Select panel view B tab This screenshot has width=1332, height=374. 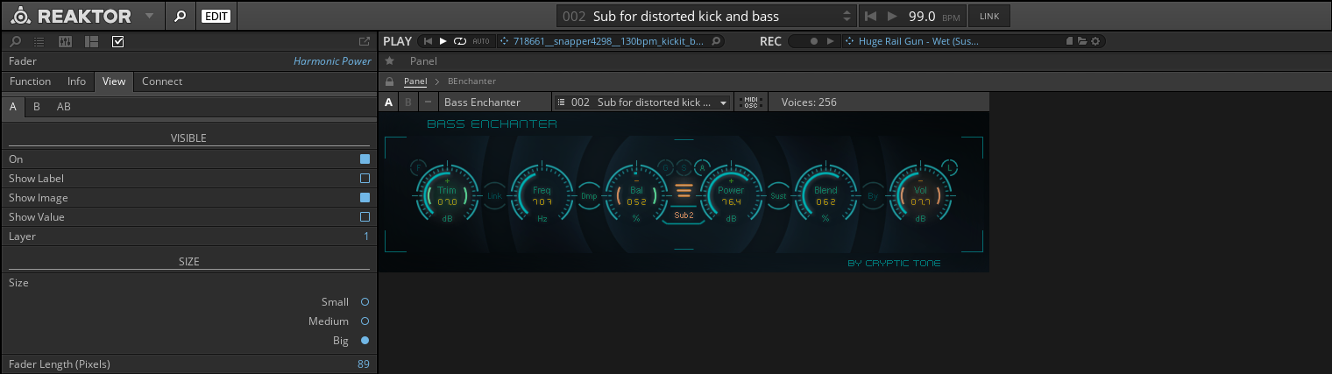click(37, 107)
